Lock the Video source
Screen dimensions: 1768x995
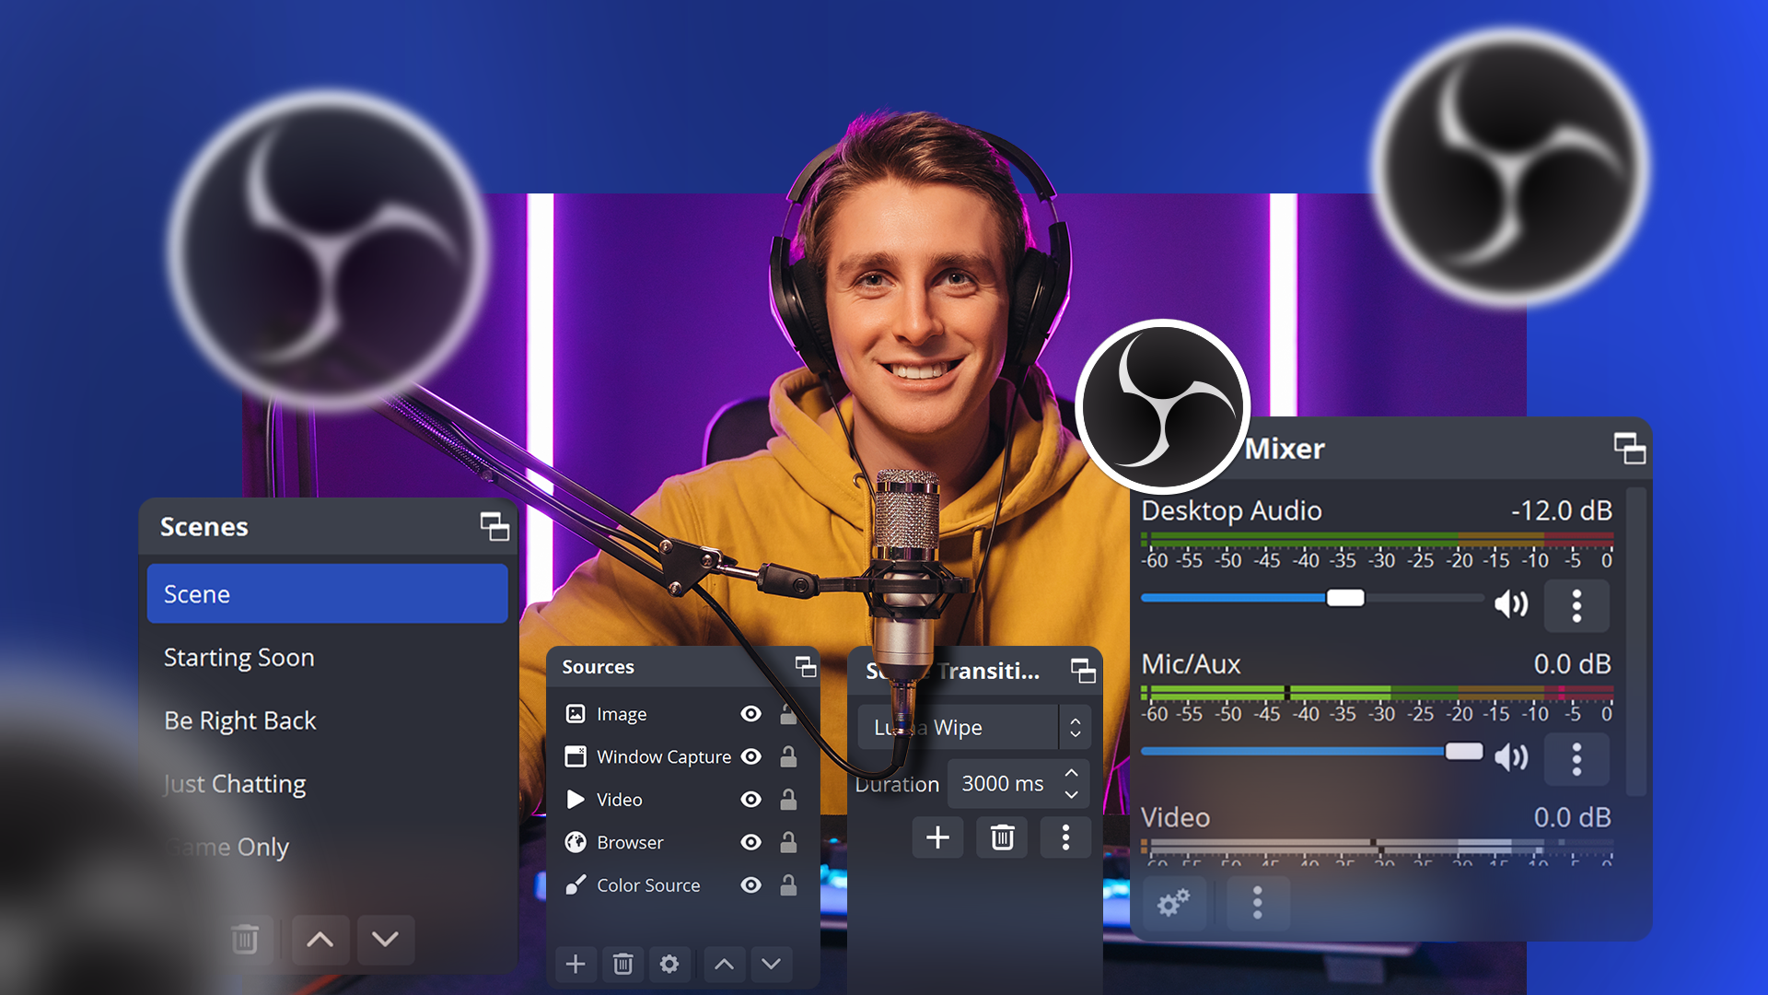click(789, 800)
